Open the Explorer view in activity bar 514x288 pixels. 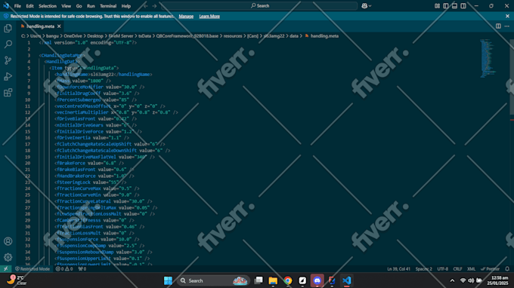point(8,29)
